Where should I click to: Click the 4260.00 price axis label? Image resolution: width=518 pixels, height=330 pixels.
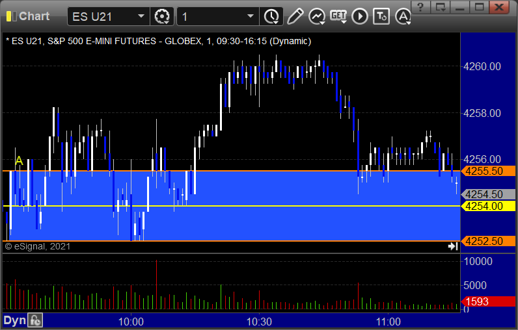click(482, 67)
